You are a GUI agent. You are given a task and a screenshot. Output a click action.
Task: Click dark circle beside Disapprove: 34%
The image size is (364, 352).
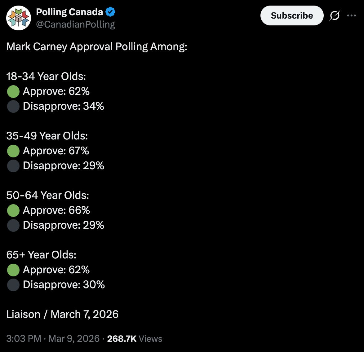(x=13, y=106)
